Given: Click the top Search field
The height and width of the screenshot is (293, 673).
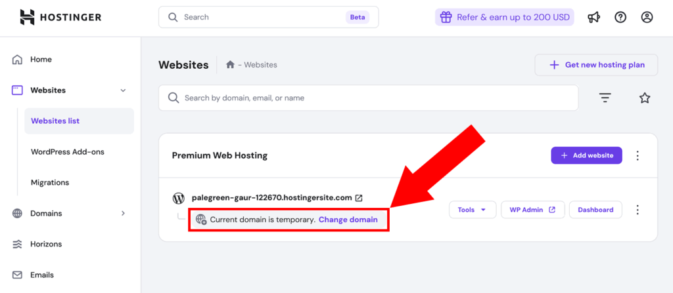Looking at the screenshot, I should pos(269,17).
